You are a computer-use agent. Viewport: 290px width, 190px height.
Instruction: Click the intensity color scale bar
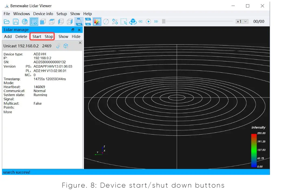254,150
